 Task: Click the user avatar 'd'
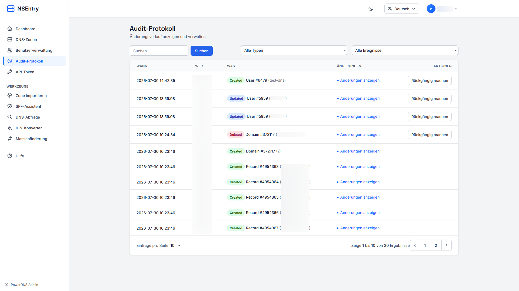[x=431, y=9]
